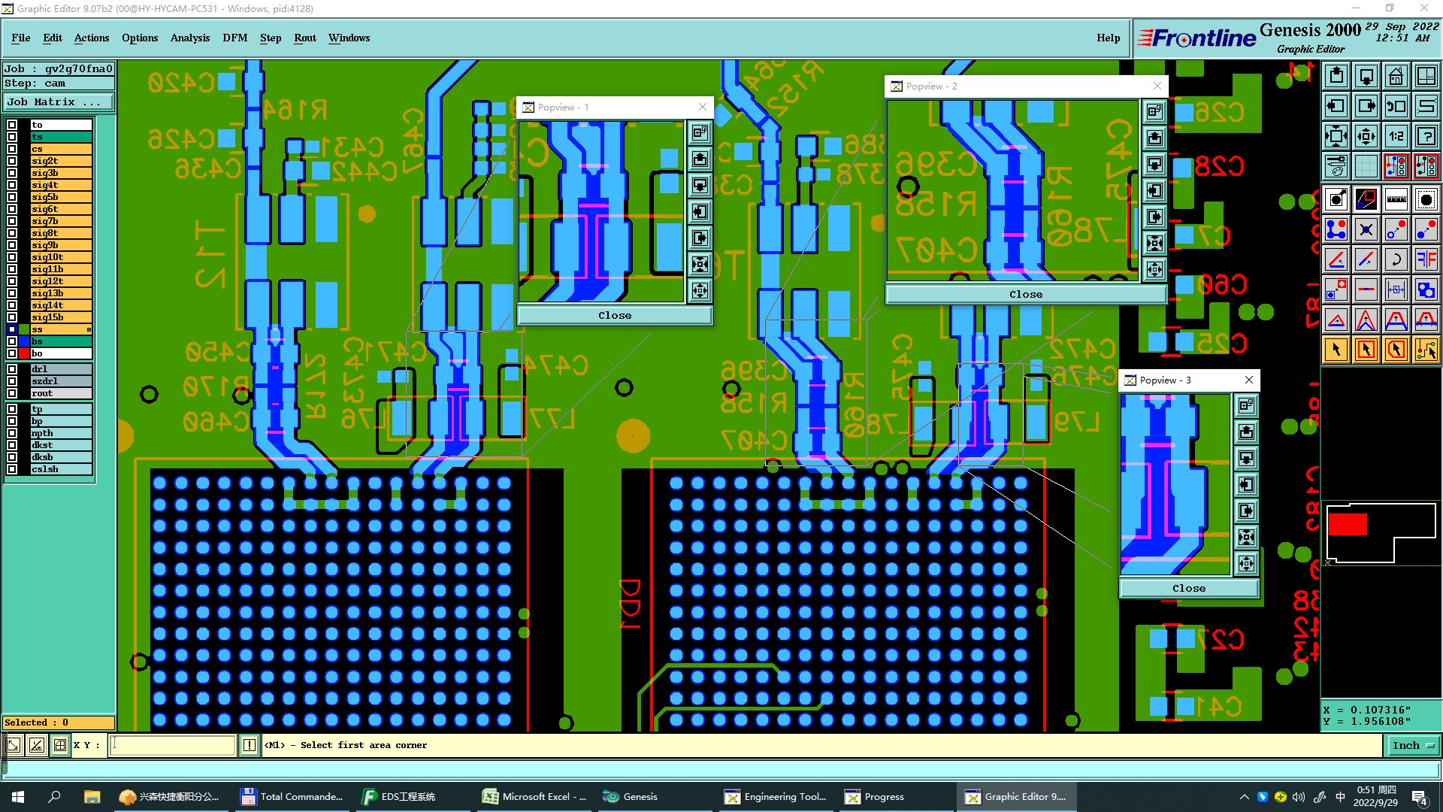Open the DFM menu
This screenshot has width=1443, height=812.
tap(234, 38)
